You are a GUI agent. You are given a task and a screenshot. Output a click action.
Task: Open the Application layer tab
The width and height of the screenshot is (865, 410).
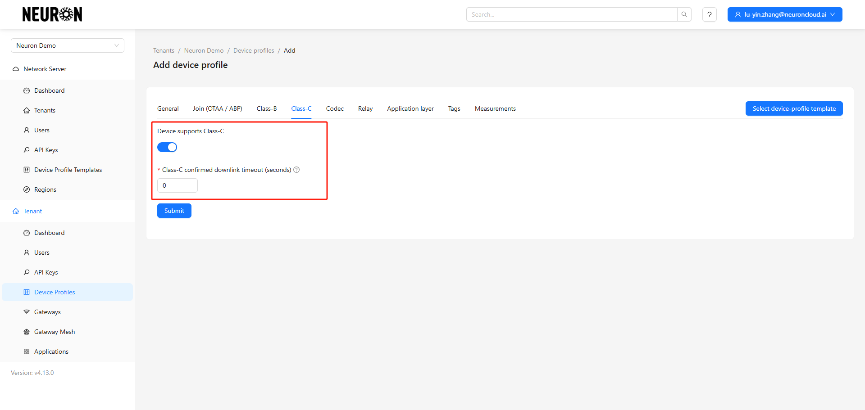coord(410,108)
